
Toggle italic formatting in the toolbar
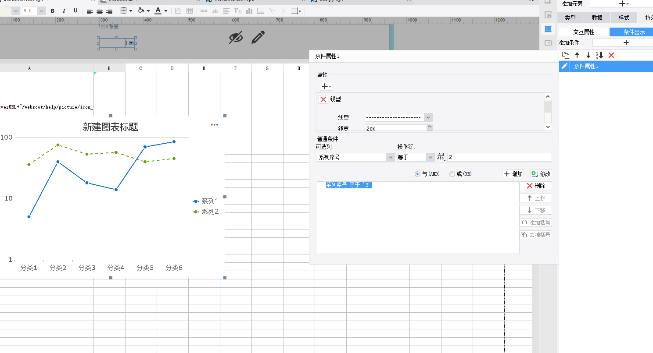(64, 11)
